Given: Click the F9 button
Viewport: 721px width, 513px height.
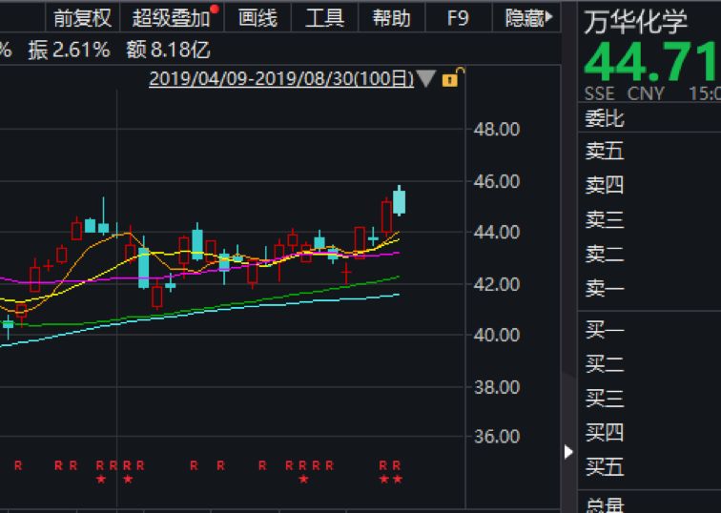Looking at the screenshot, I should coord(458,18).
